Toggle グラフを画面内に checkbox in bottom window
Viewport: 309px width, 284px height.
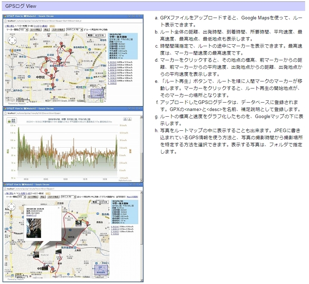pos(101,197)
